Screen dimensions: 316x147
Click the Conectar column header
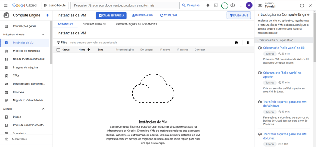tap(200, 50)
